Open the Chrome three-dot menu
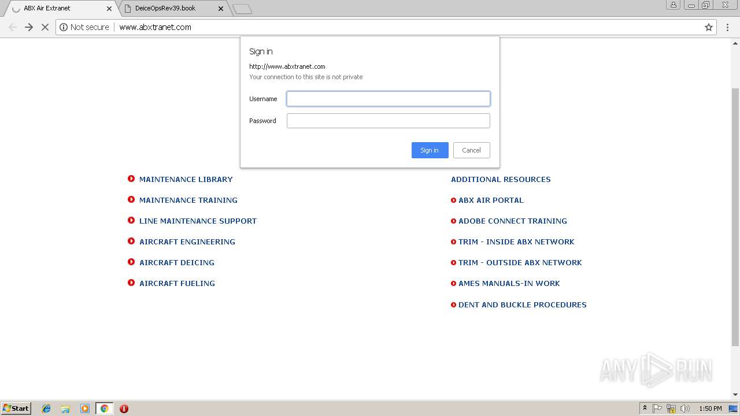This screenshot has width=740, height=416. [728, 27]
